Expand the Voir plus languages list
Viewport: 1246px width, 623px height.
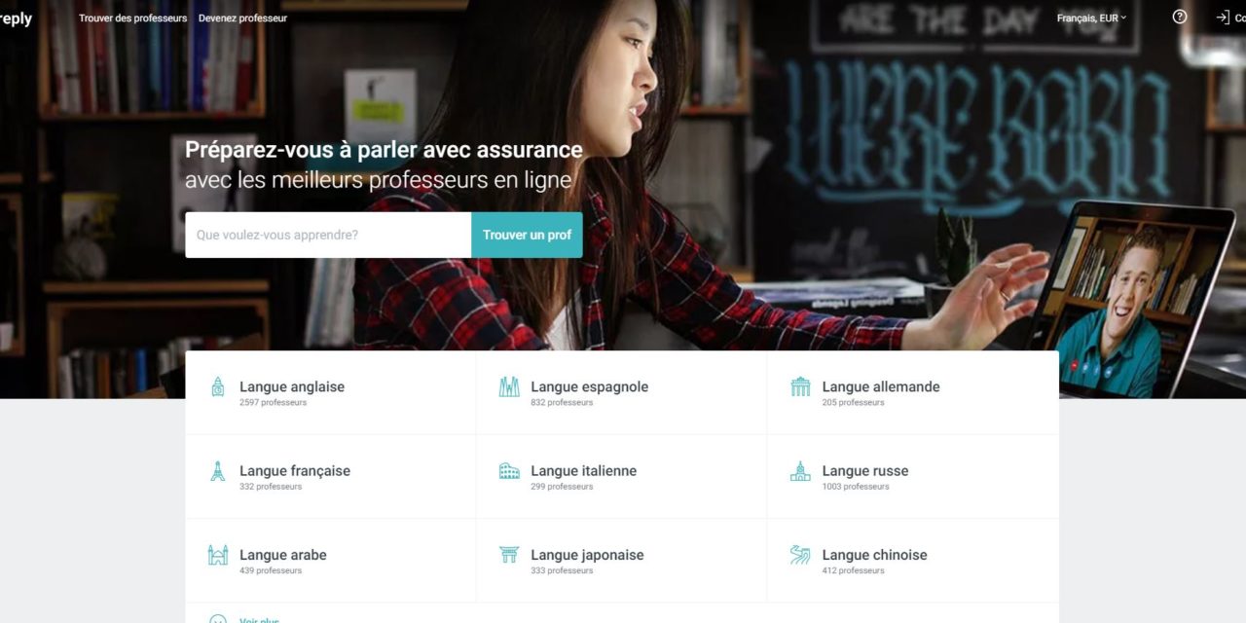click(259, 619)
